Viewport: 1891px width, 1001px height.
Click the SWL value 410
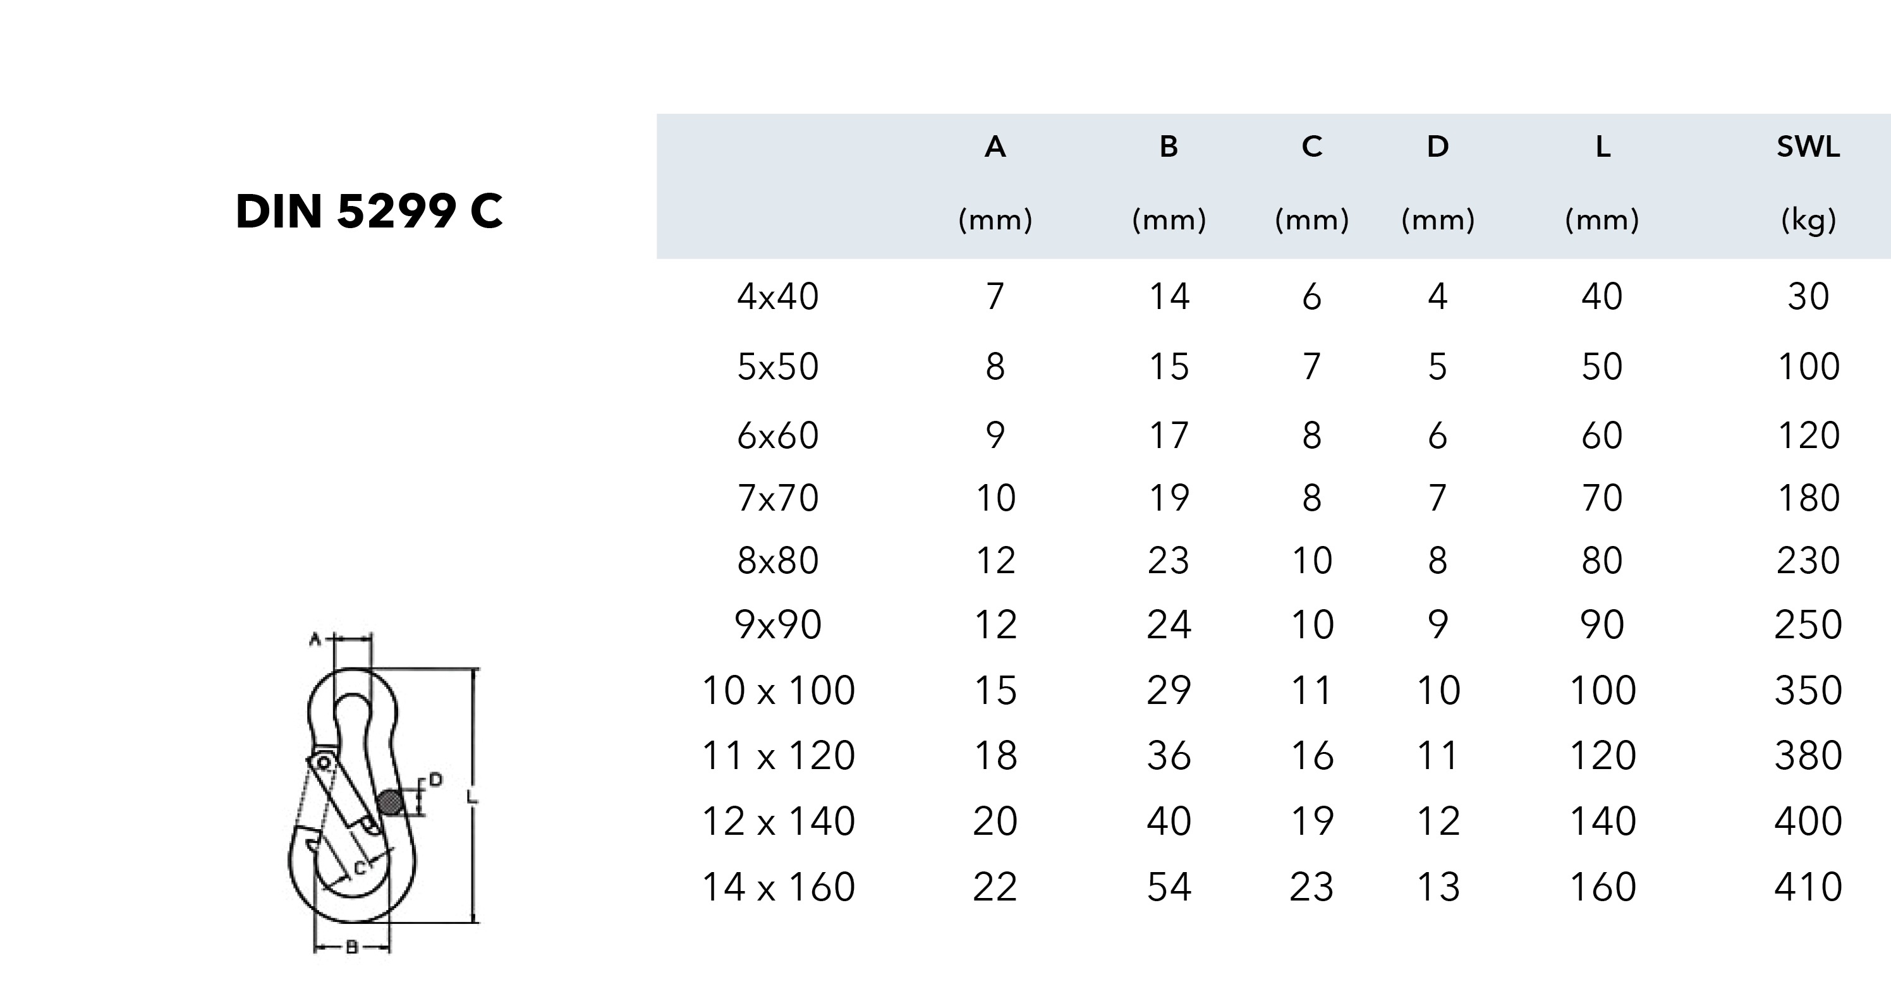coord(1809,887)
